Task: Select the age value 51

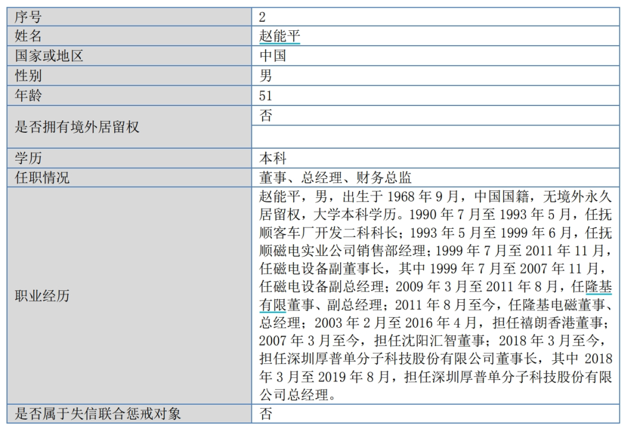Action: pos(265,95)
